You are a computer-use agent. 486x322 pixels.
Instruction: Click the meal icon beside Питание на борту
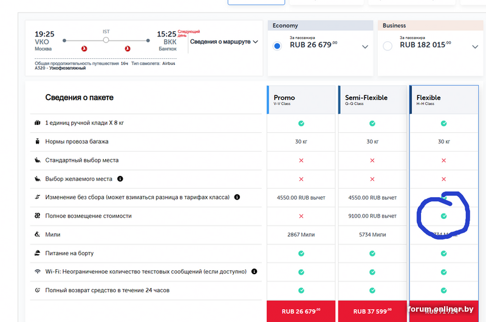pyautogui.click(x=37, y=253)
